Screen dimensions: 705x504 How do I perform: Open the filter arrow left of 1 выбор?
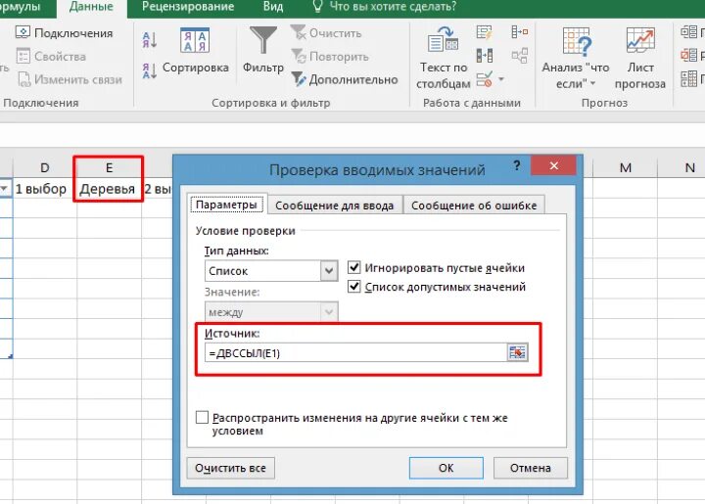tap(5, 189)
